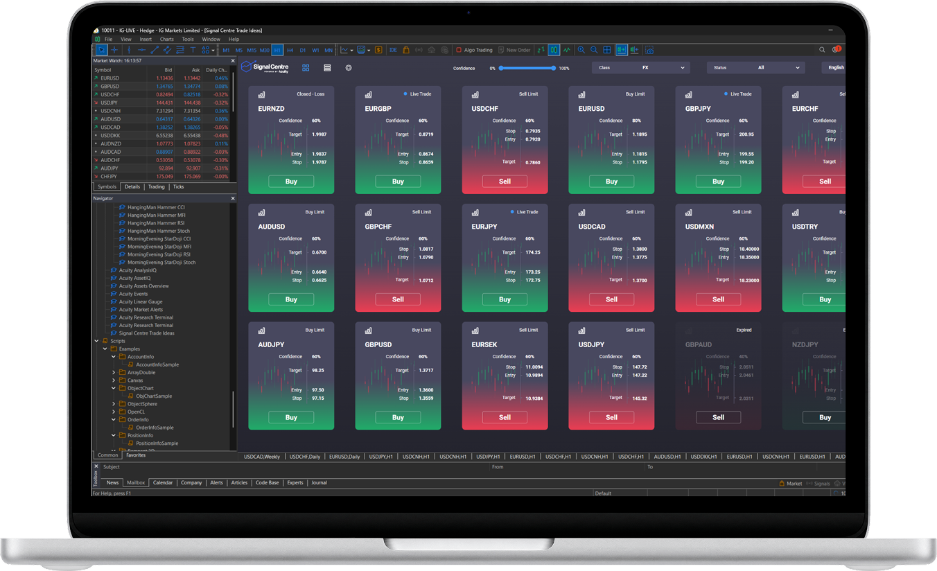
Task: Open the notification icon with red badge
Action: point(837,50)
